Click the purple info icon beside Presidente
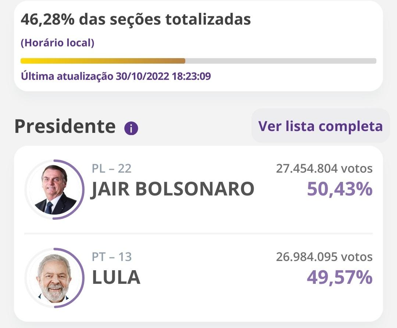Image resolution: width=397 pixels, height=328 pixels. tap(131, 128)
